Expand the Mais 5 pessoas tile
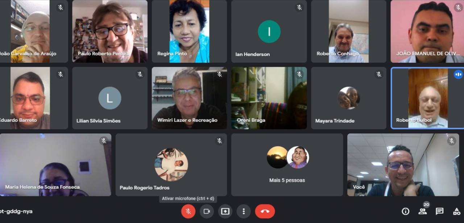The height and width of the screenshot is (223, 464). click(x=287, y=165)
